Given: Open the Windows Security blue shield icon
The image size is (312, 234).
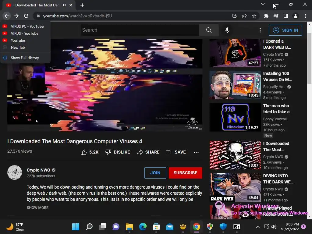Looking at the screenshot, I should (x=223, y=227).
